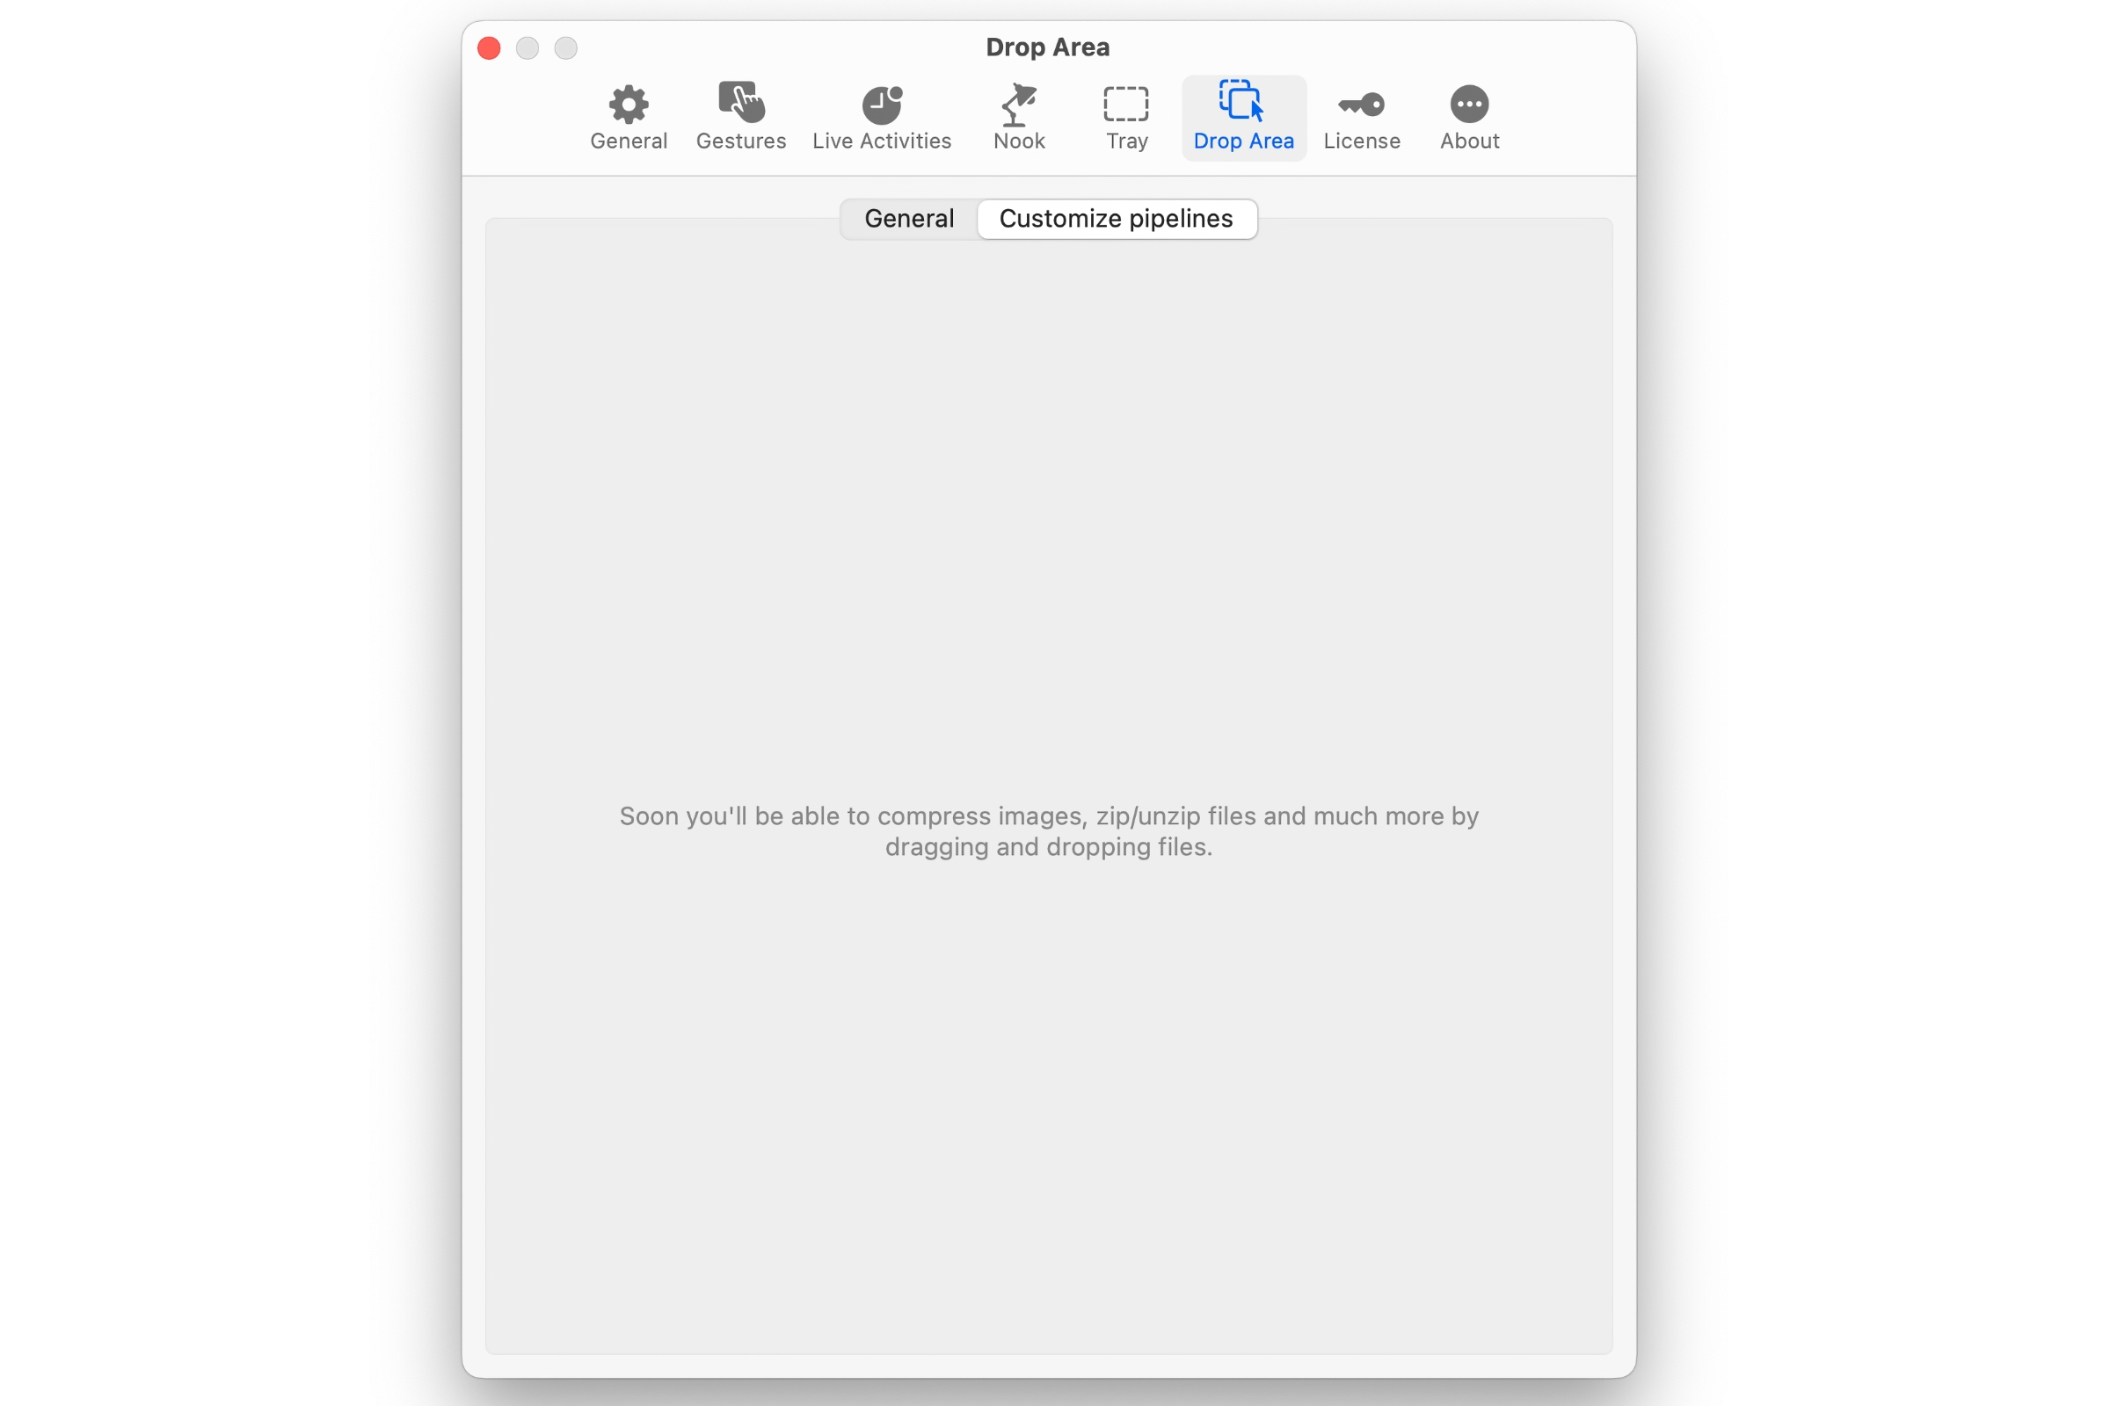Click the disabled zoom window button
Screen dimensions: 2110x1406
tap(566, 47)
